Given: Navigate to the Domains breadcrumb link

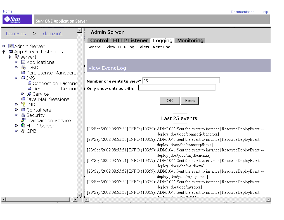Looking at the screenshot, I should click(x=16, y=33).
